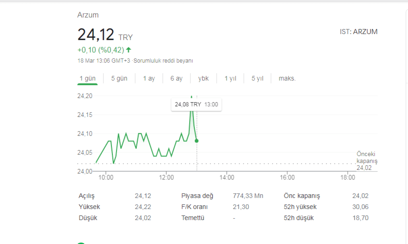Open the Sorumluluk reddi beyanı link
The height and width of the screenshot is (244, 408).
click(163, 61)
